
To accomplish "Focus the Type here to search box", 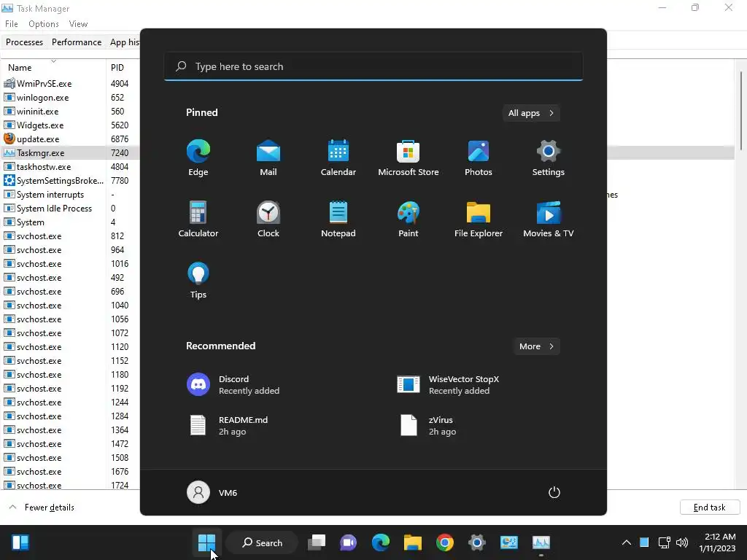I will [x=373, y=66].
